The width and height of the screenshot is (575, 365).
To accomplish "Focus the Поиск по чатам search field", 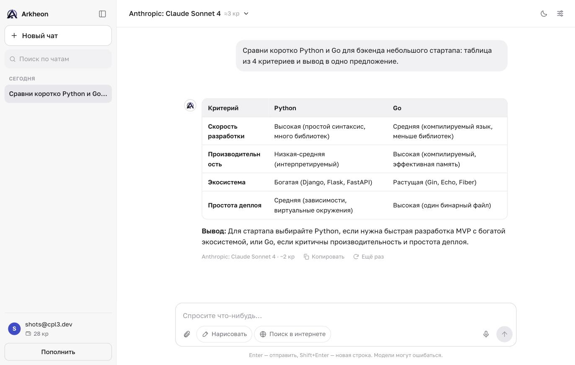I will coord(58,59).
